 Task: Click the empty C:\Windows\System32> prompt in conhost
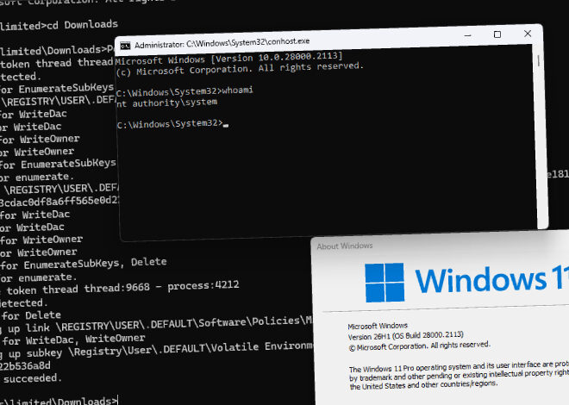(172, 124)
